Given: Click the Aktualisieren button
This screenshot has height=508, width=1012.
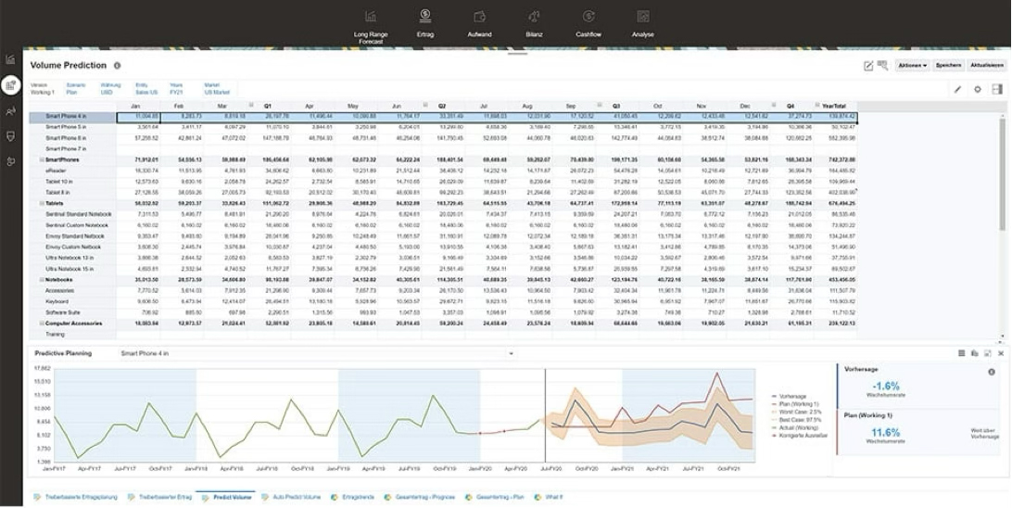Looking at the screenshot, I should point(986,66).
